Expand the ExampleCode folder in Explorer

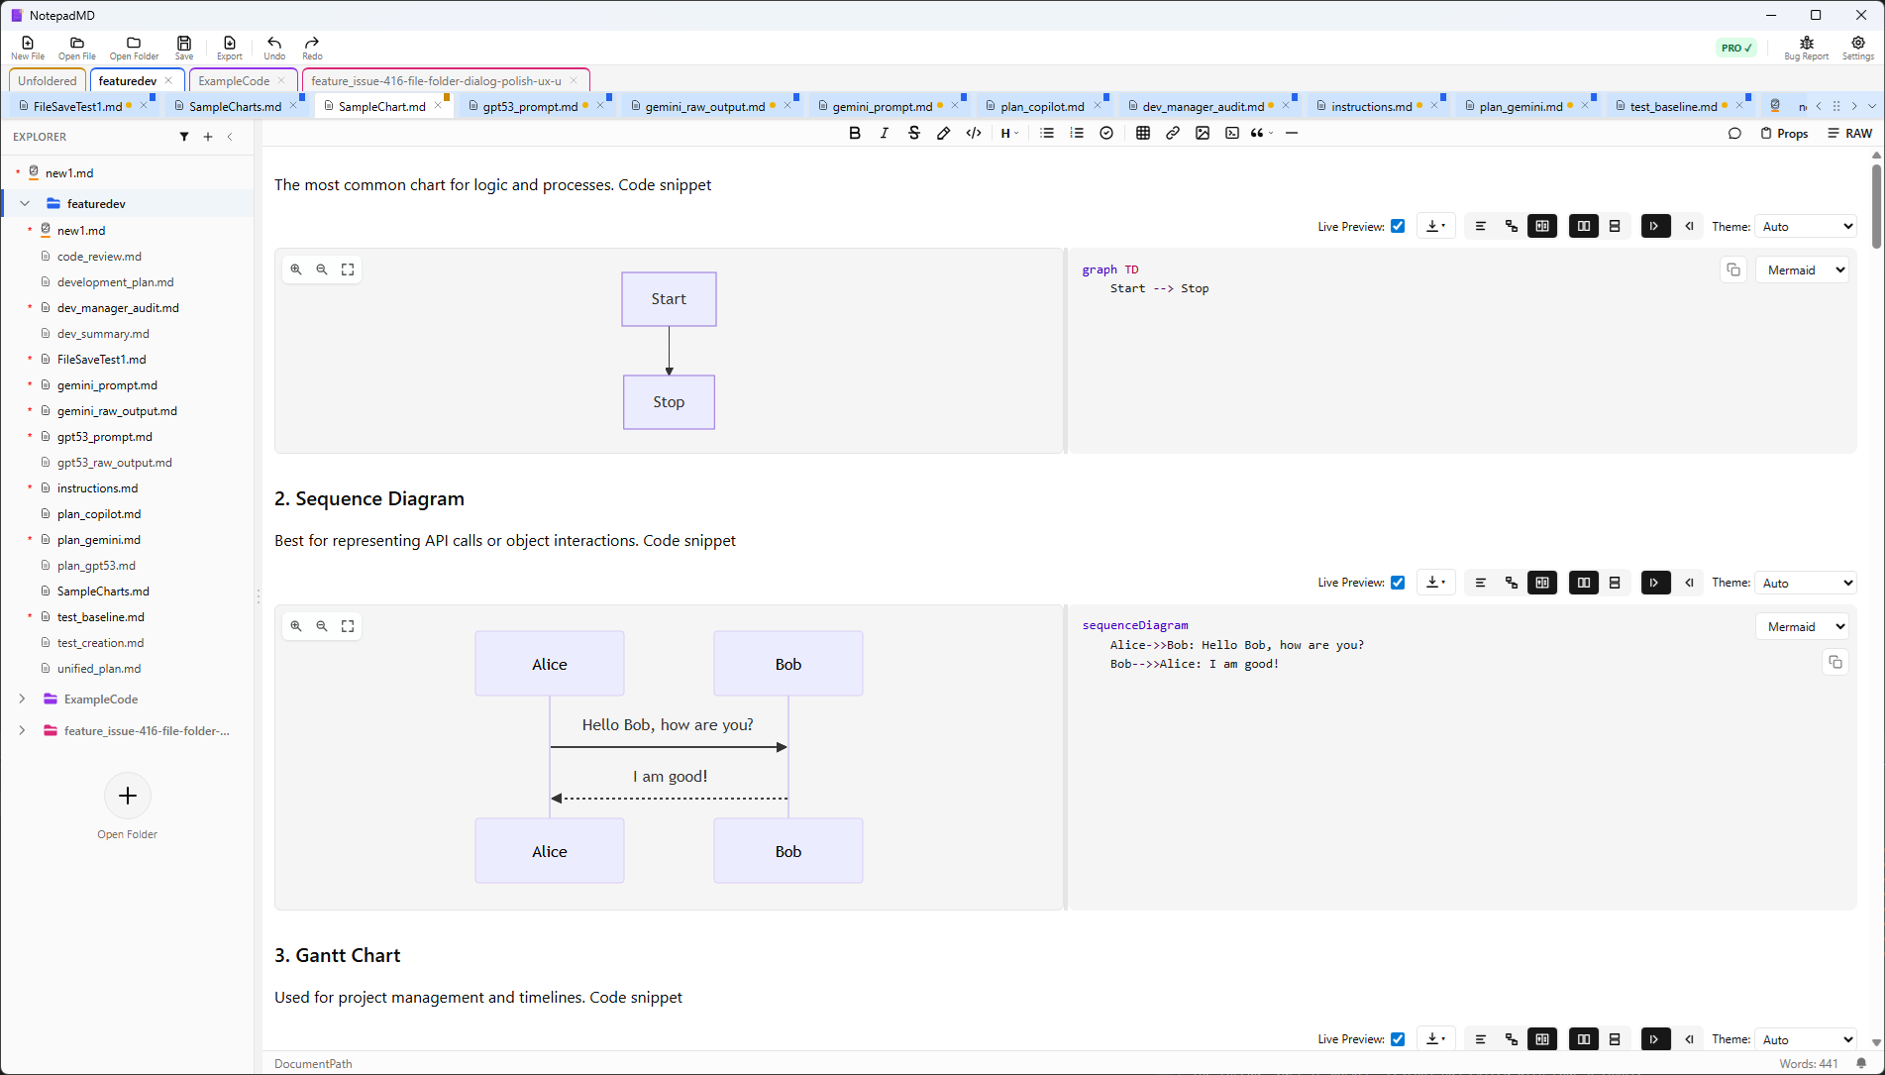(22, 699)
